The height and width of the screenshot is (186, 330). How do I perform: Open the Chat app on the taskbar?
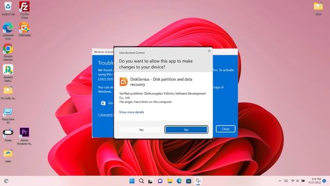click(x=160, y=181)
